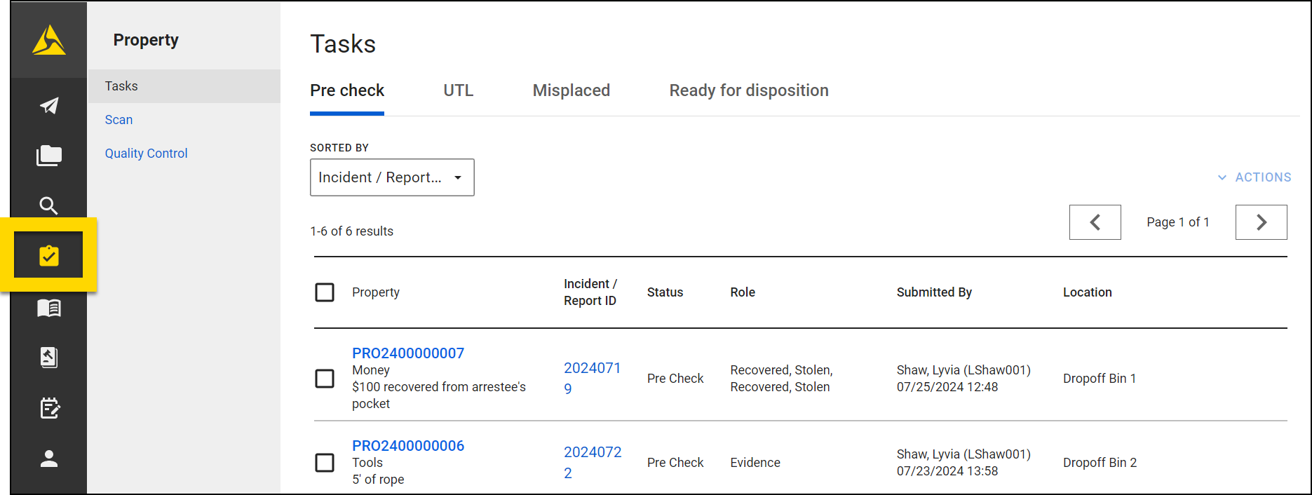Click the highlighted tasks clipboard icon

[48, 255]
